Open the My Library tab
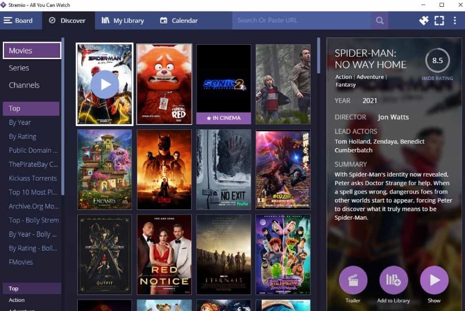 tap(123, 20)
